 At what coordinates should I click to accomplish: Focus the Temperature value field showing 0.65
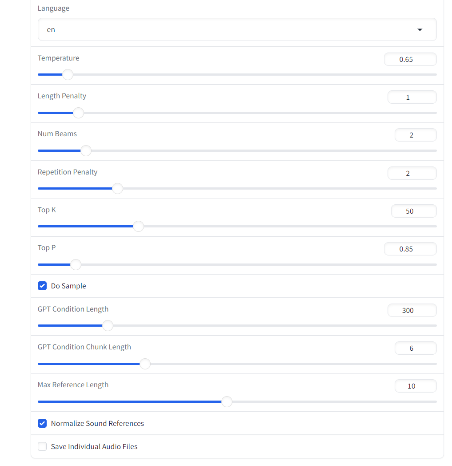[x=410, y=59]
